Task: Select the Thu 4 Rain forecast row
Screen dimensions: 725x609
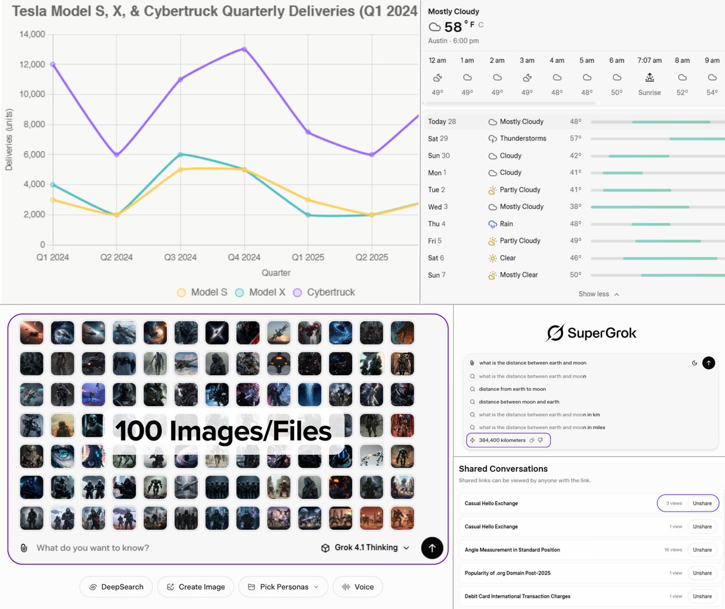Action: tap(575, 224)
